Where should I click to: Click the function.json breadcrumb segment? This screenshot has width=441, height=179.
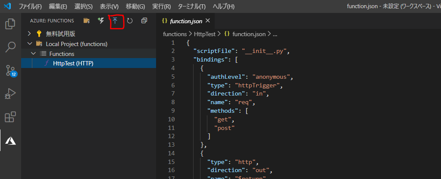click(249, 34)
